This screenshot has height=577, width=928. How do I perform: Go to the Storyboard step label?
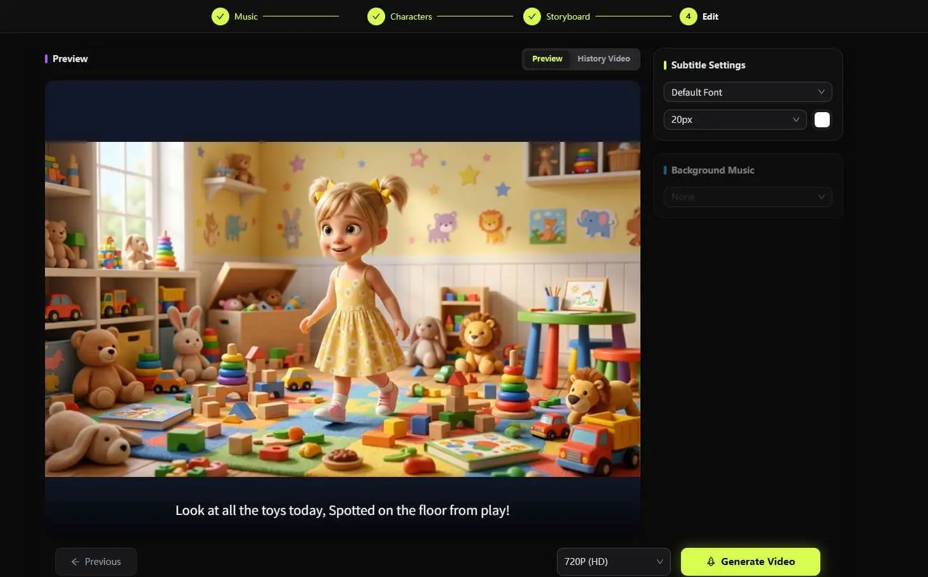pyautogui.click(x=568, y=16)
